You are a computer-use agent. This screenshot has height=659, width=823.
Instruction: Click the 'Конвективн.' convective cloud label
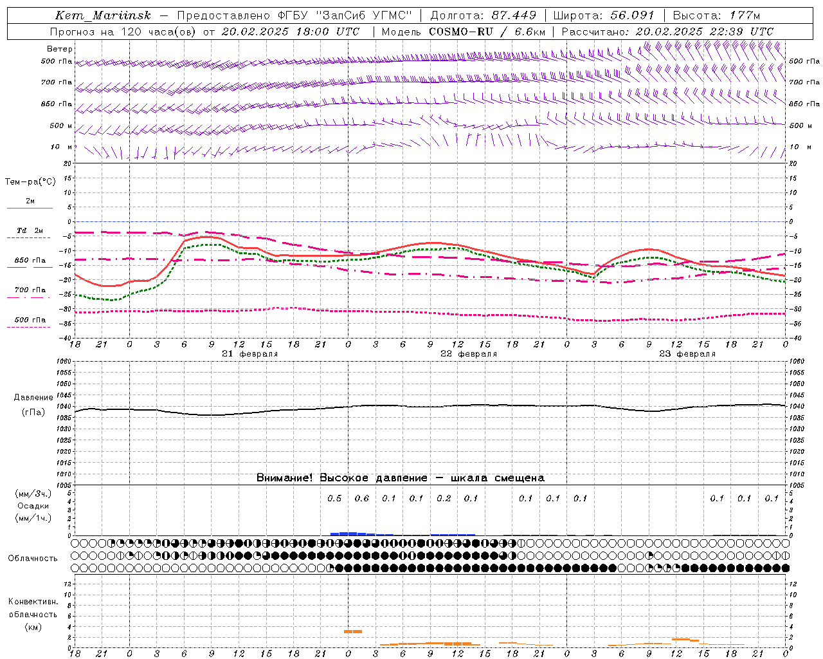(33, 602)
